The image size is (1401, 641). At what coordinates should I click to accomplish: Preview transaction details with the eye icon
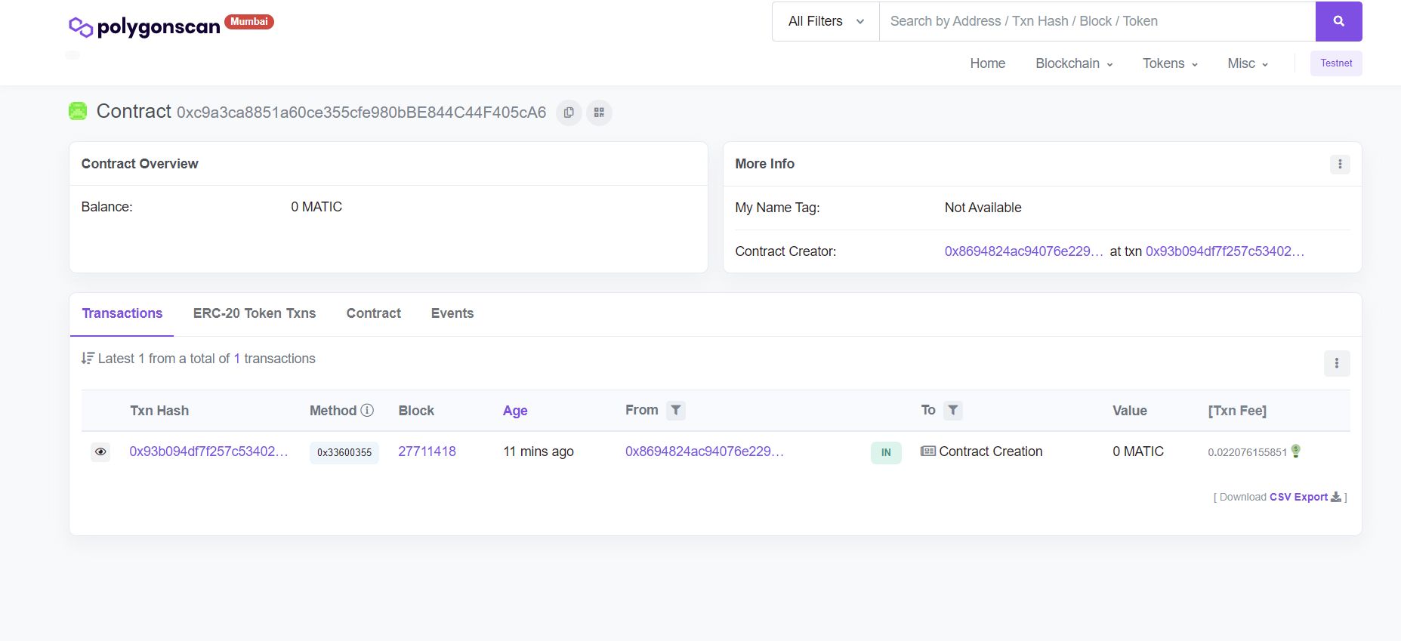pos(100,451)
